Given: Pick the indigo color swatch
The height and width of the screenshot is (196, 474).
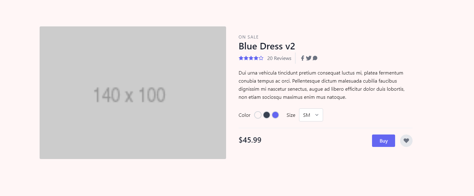Looking at the screenshot, I should [275, 115].
